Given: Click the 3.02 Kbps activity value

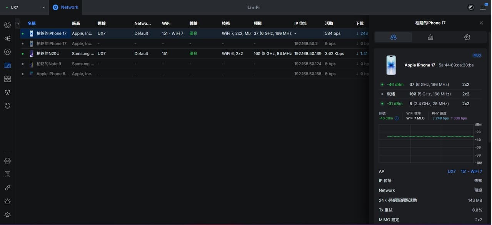Looking at the screenshot, I should [335, 53].
